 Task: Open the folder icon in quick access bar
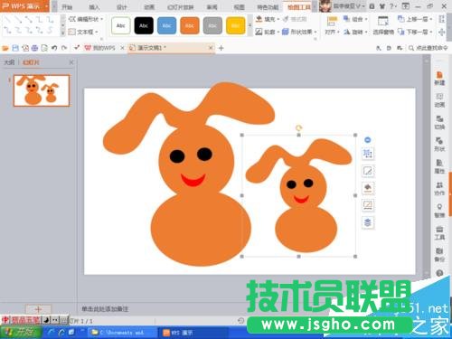click(x=5, y=48)
